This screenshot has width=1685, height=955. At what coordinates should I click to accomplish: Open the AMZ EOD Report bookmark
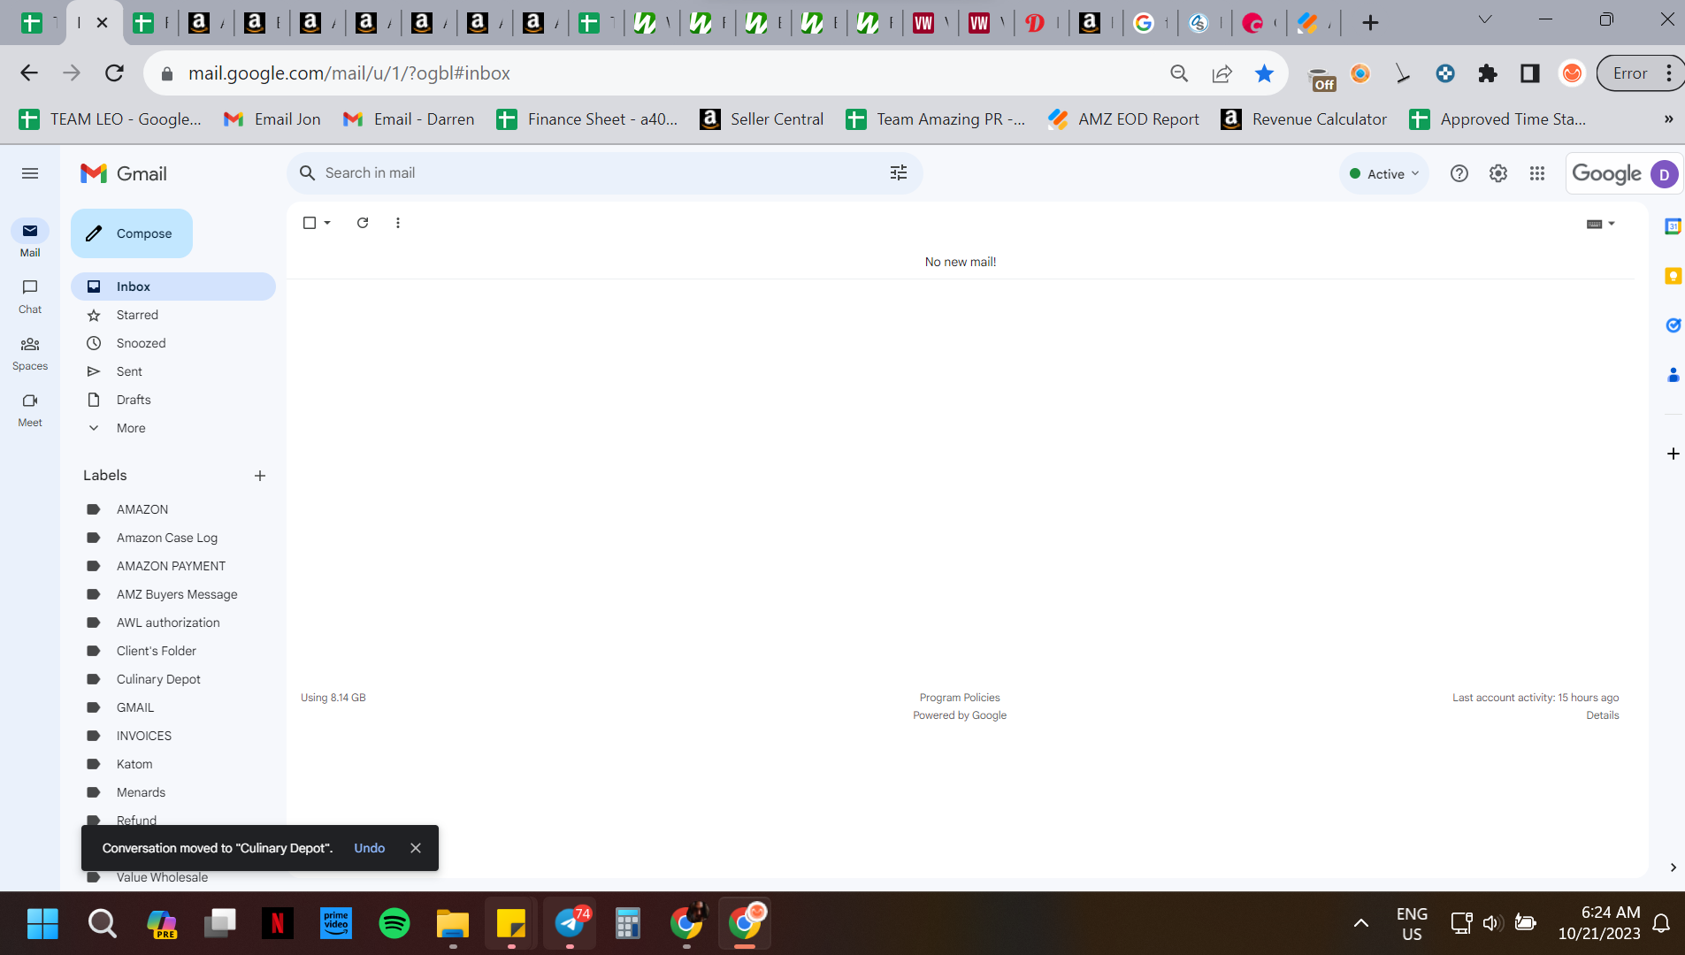[x=1123, y=119]
